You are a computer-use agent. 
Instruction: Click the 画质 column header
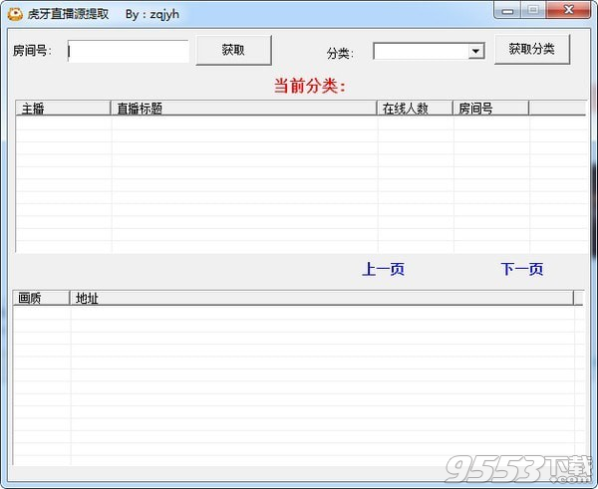(x=41, y=298)
